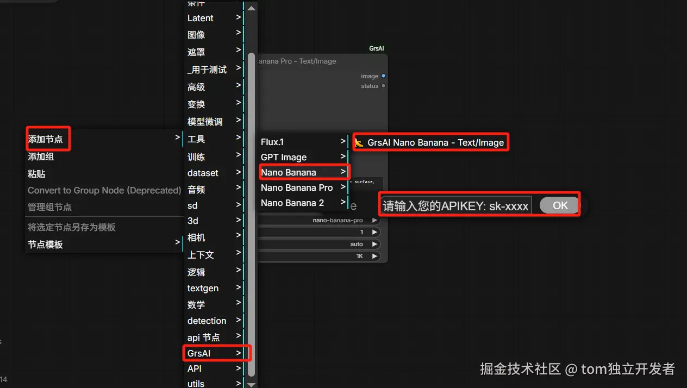Image resolution: width=687 pixels, height=388 pixels.
Task: Open the utils category
Action: (214, 384)
